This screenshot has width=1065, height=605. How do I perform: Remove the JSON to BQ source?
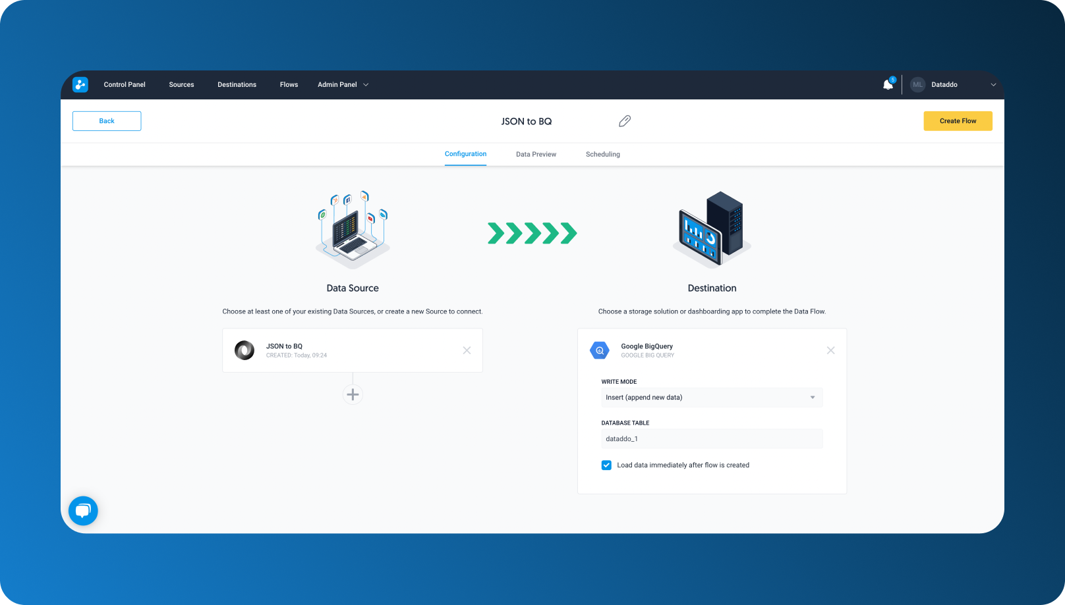pyautogui.click(x=467, y=350)
